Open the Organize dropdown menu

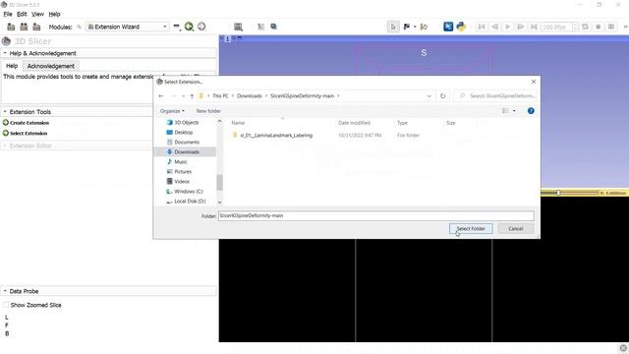(172, 111)
